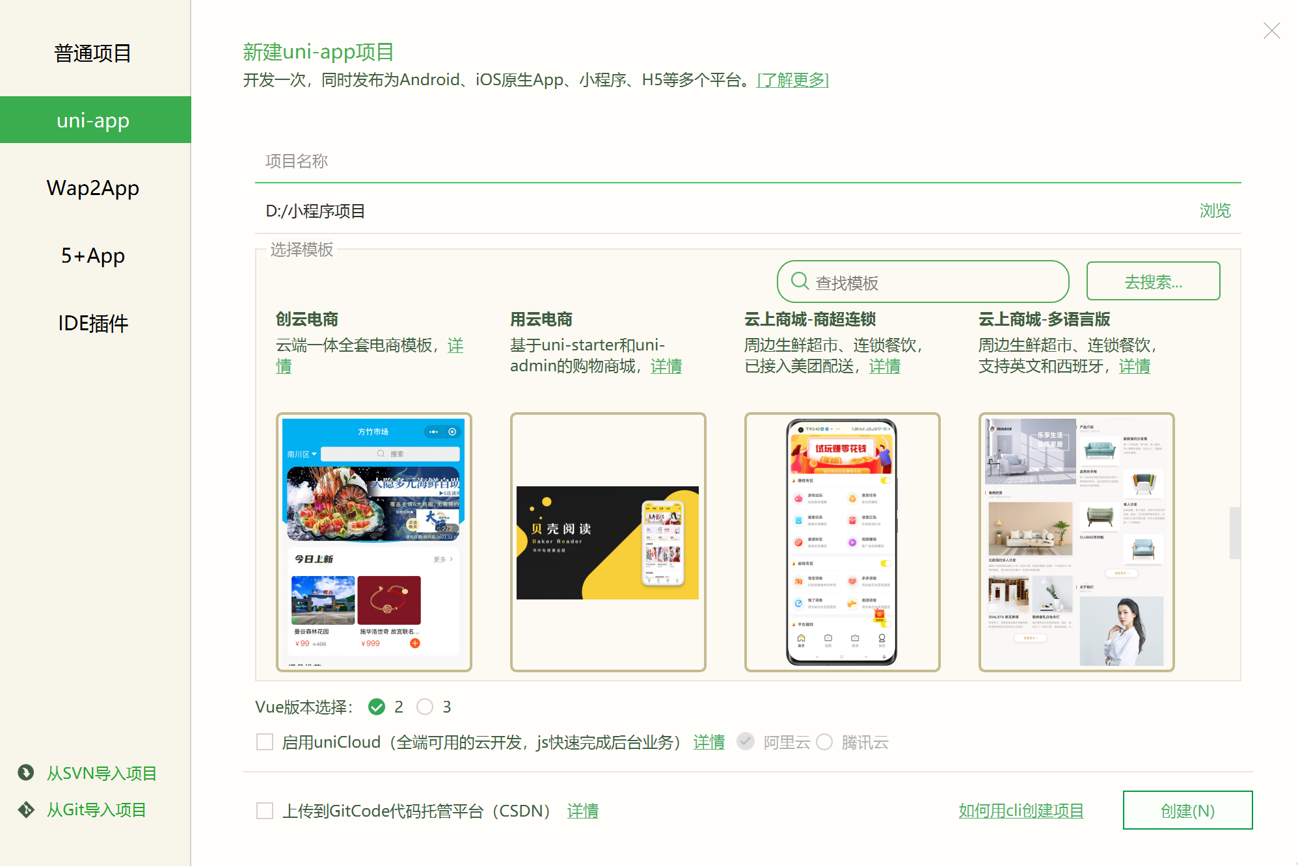Open the uniCloud 详情 link
The height and width of the screenshot is (866, 1298).
click(709, 742)
